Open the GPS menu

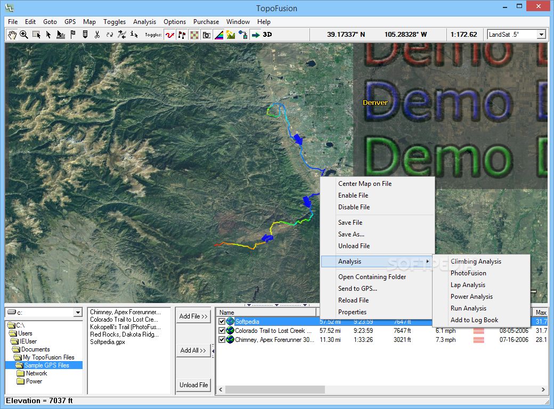pyautogui.click(x=70, y=22)
